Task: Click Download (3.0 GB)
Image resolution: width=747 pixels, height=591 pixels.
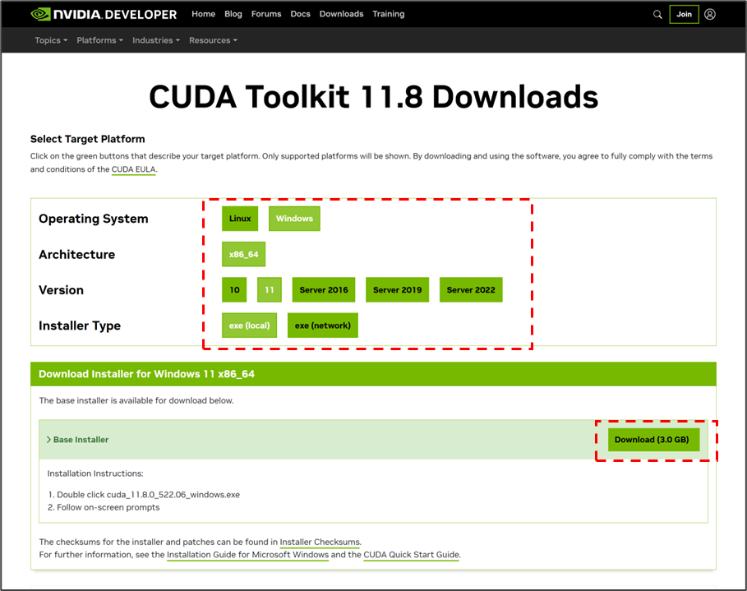Action: point(652,440)
